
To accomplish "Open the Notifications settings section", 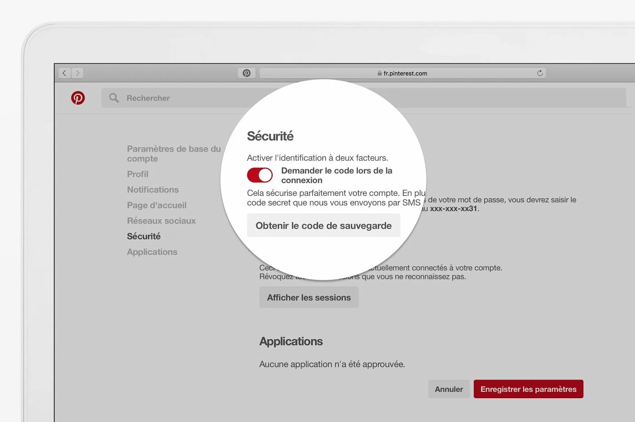I will click(153, 189).
